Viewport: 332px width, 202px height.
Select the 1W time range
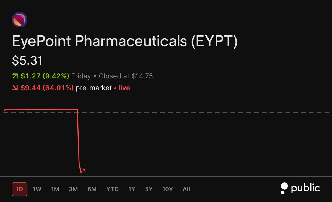click(x=37, y=189)
